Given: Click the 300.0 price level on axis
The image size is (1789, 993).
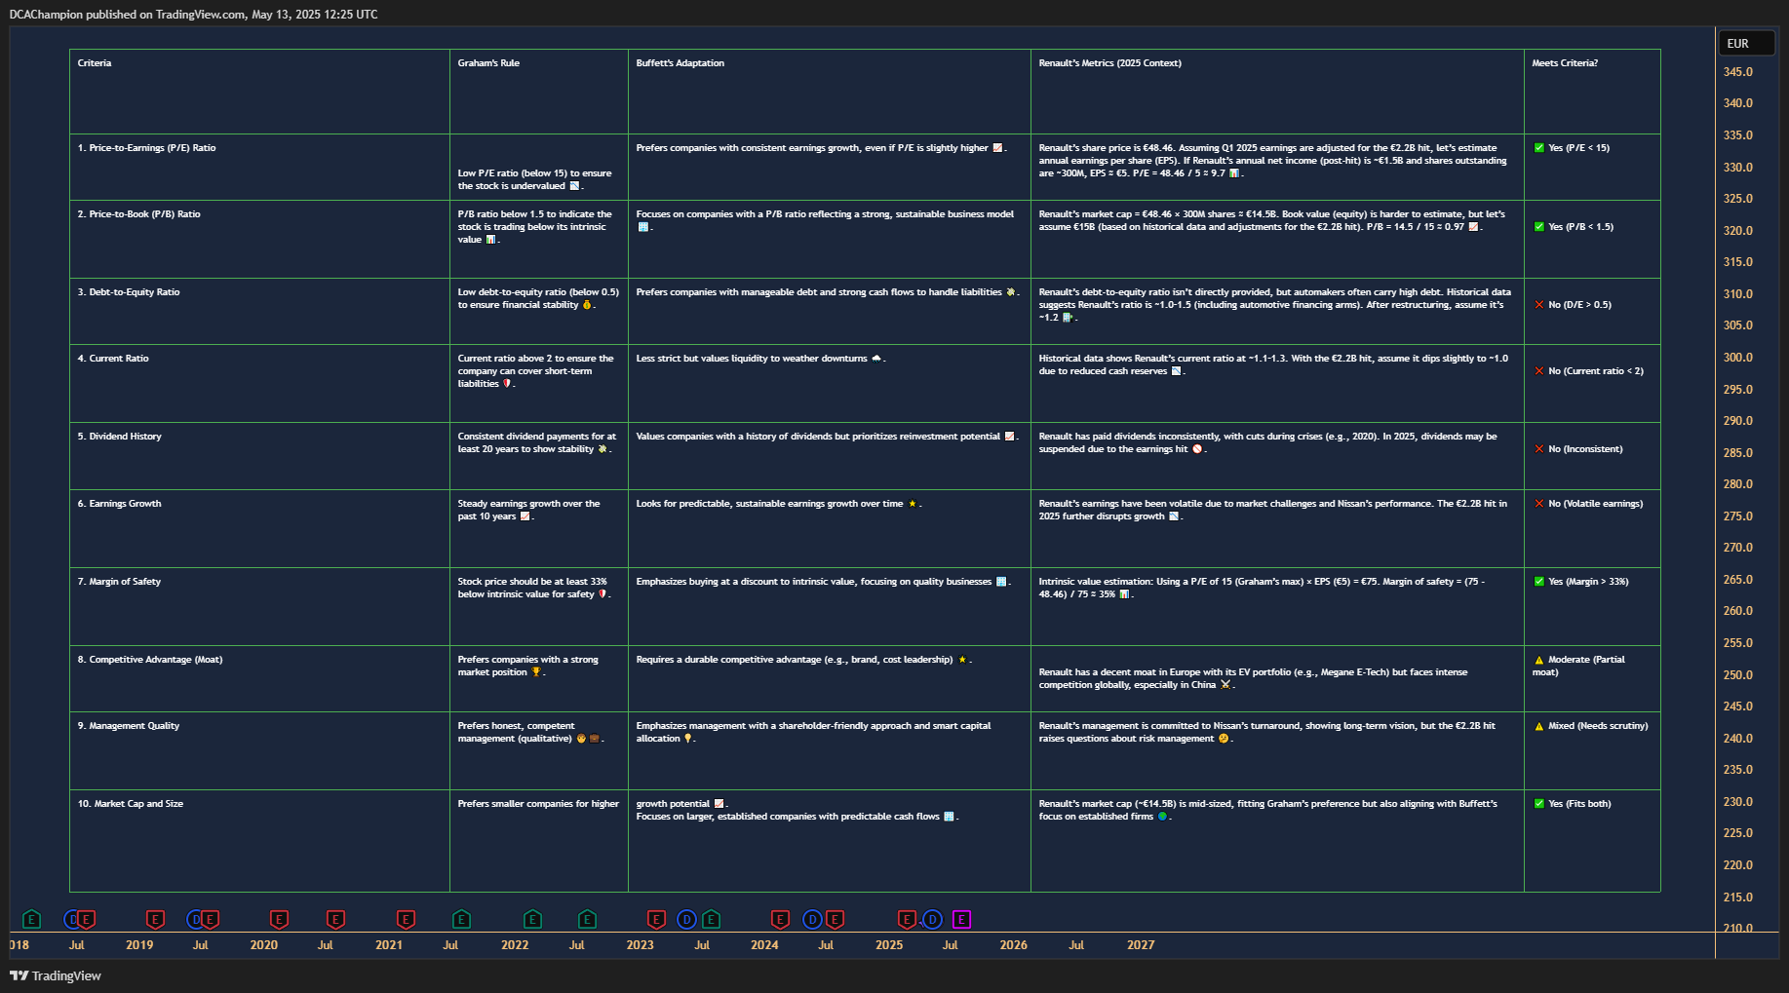Looking at the screenshot, I should click(1737, 358).
